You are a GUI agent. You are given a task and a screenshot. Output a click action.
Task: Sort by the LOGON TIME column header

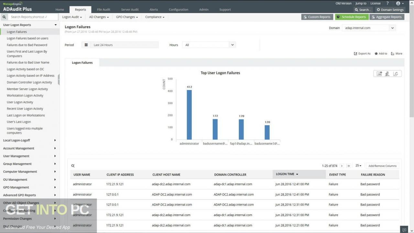[299, 174]
